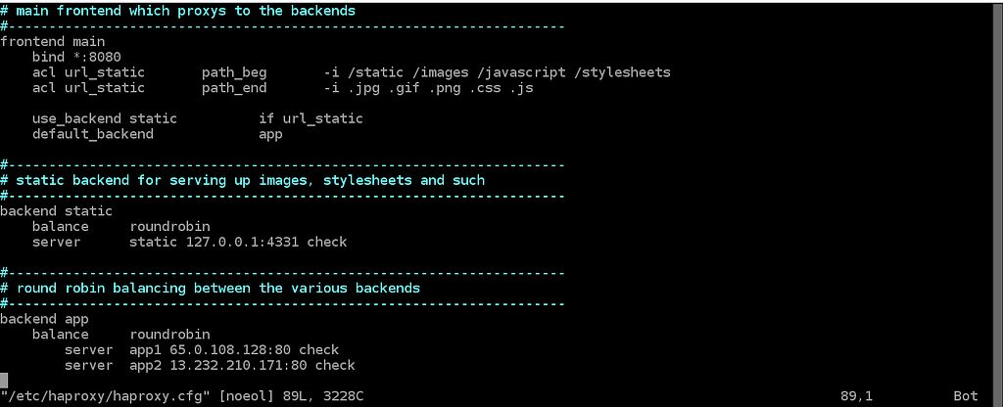This screenshot has height=407, width=1003.
Task: Select the '/stylesheets' path text
Action: (x=622, y=72)
